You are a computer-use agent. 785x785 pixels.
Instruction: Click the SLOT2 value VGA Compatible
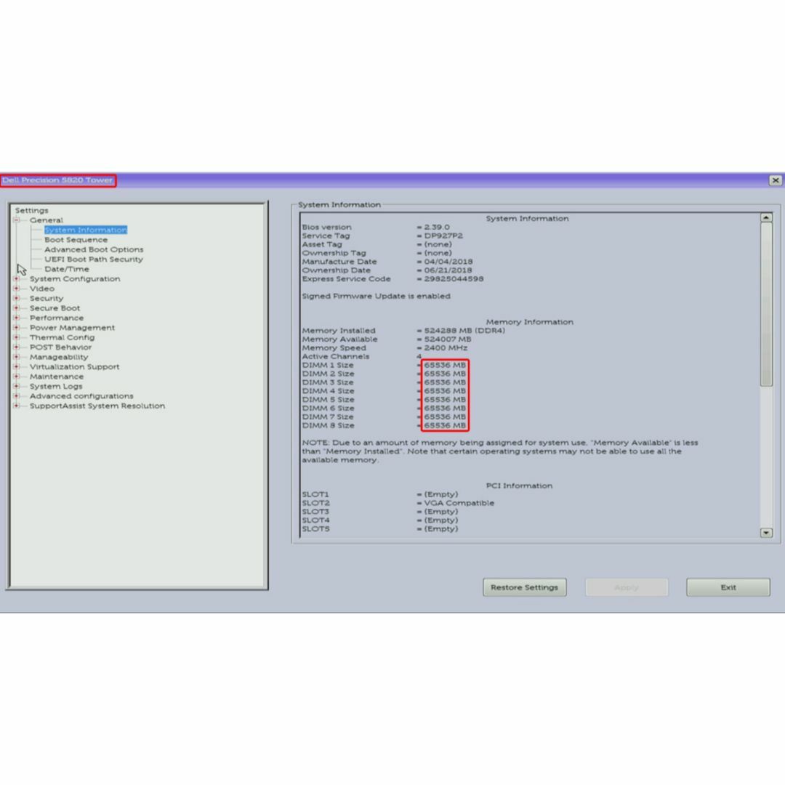(459, 503)
